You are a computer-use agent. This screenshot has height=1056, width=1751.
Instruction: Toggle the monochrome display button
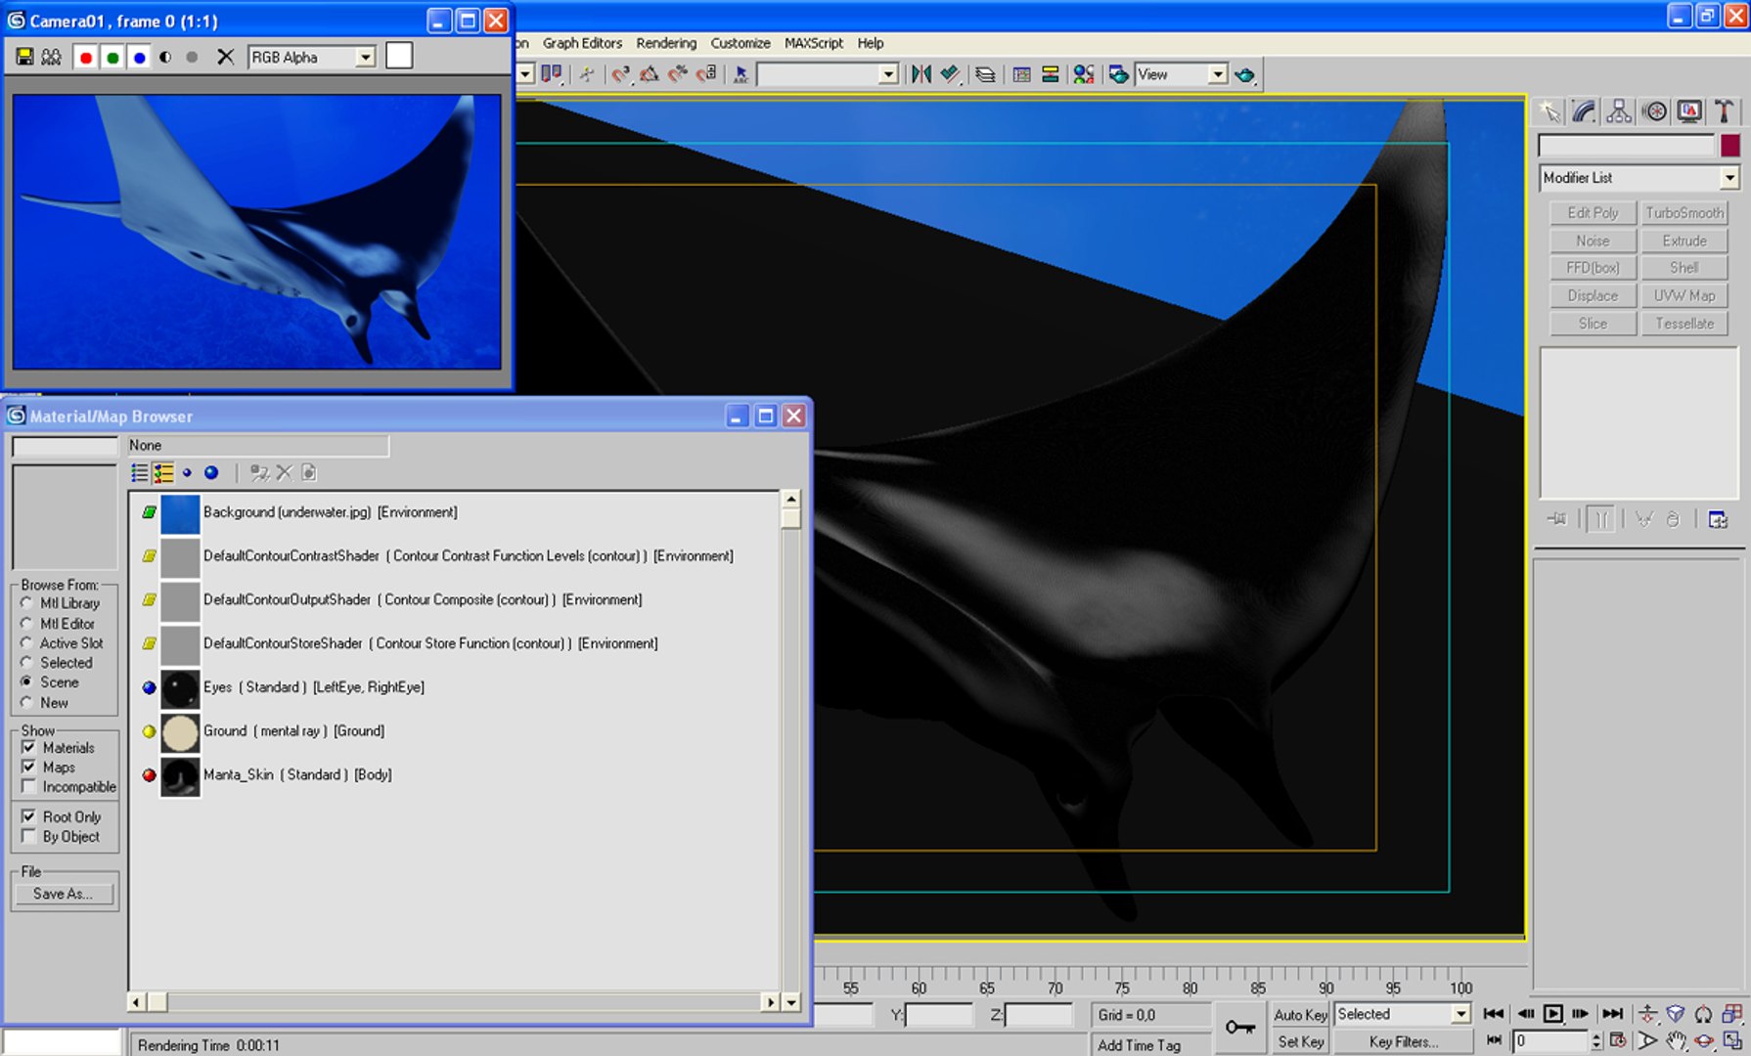(x=192, y=58)
